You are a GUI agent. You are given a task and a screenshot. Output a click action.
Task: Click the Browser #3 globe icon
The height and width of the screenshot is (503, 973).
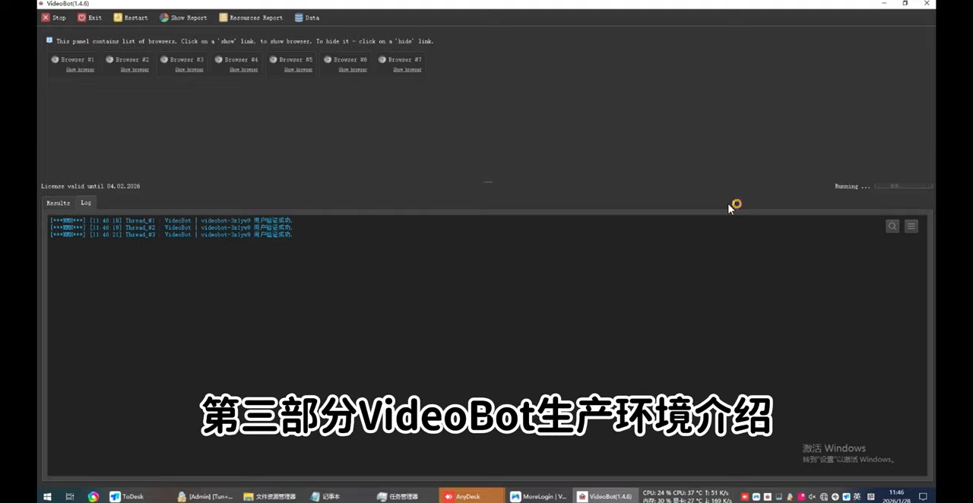coord(164,59)
